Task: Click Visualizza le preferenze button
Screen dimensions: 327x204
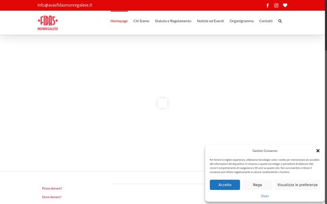Action: pos(297,185)
